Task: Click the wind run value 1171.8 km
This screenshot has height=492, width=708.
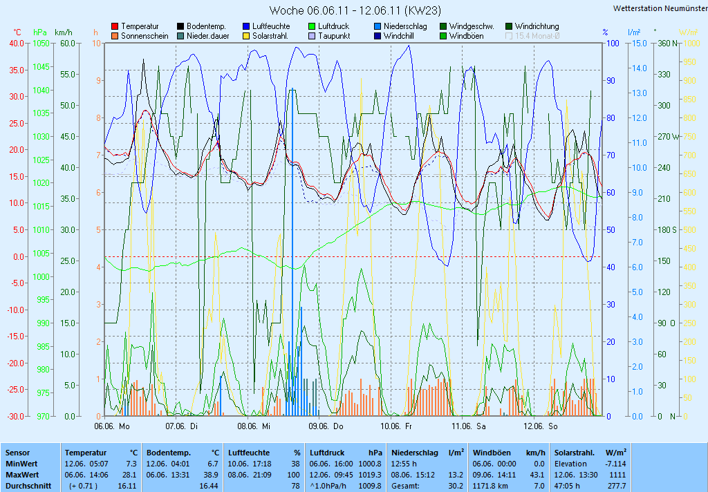Action: click(490, 486)
